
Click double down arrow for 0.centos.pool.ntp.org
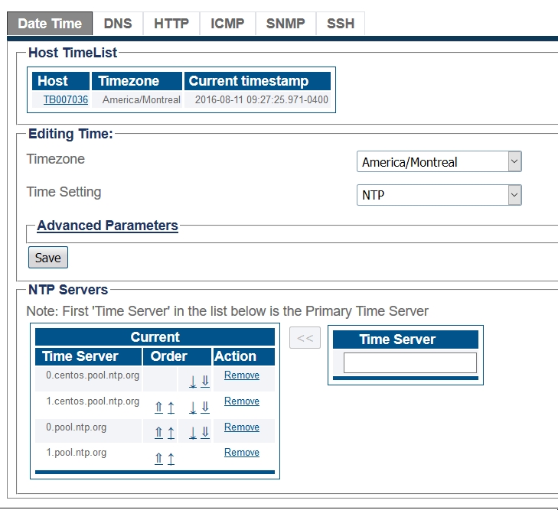click(x=205, y=381)
